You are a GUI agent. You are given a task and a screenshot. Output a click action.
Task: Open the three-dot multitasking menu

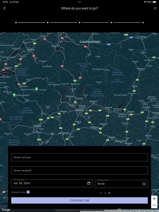tap(79, 2)
